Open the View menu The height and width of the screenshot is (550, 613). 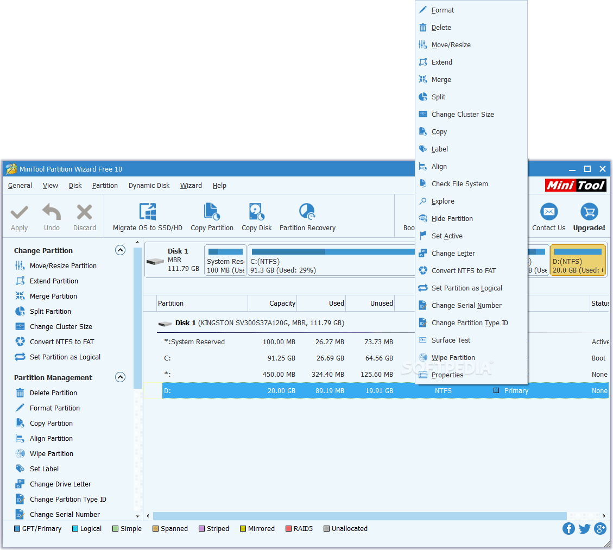(50, 186)
